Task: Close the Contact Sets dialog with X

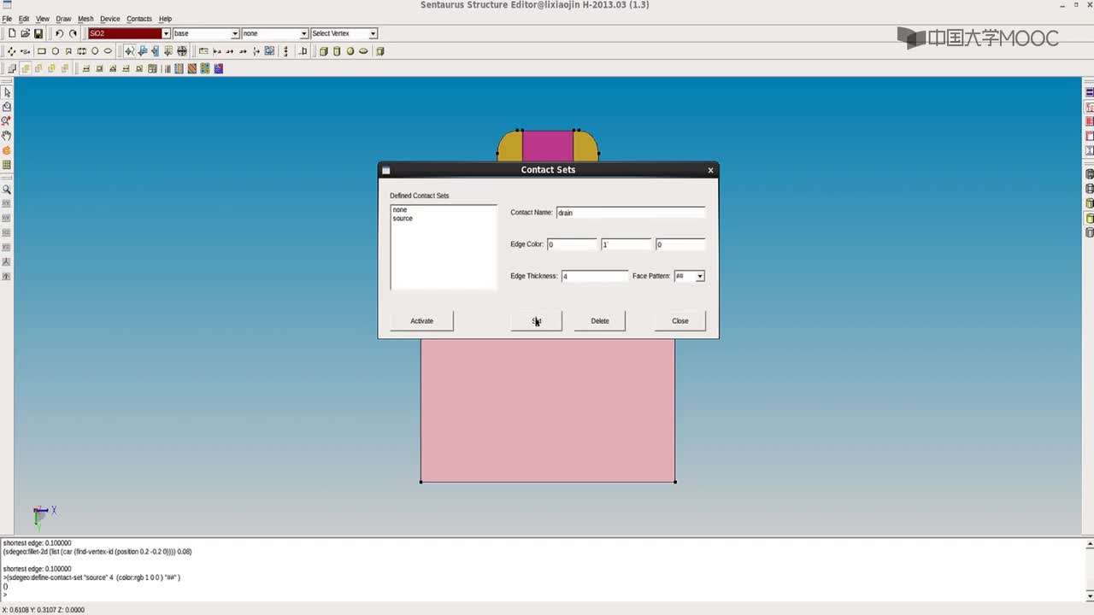Action: coord(710,170)
